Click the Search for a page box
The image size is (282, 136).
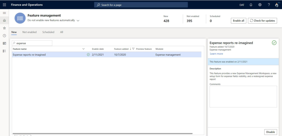pos(141,5)
